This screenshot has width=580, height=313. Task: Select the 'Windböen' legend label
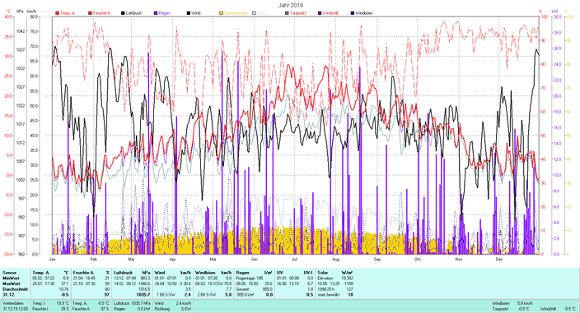[x=364, y=13]
